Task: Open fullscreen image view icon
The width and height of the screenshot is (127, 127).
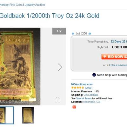Action: (58, 100)
